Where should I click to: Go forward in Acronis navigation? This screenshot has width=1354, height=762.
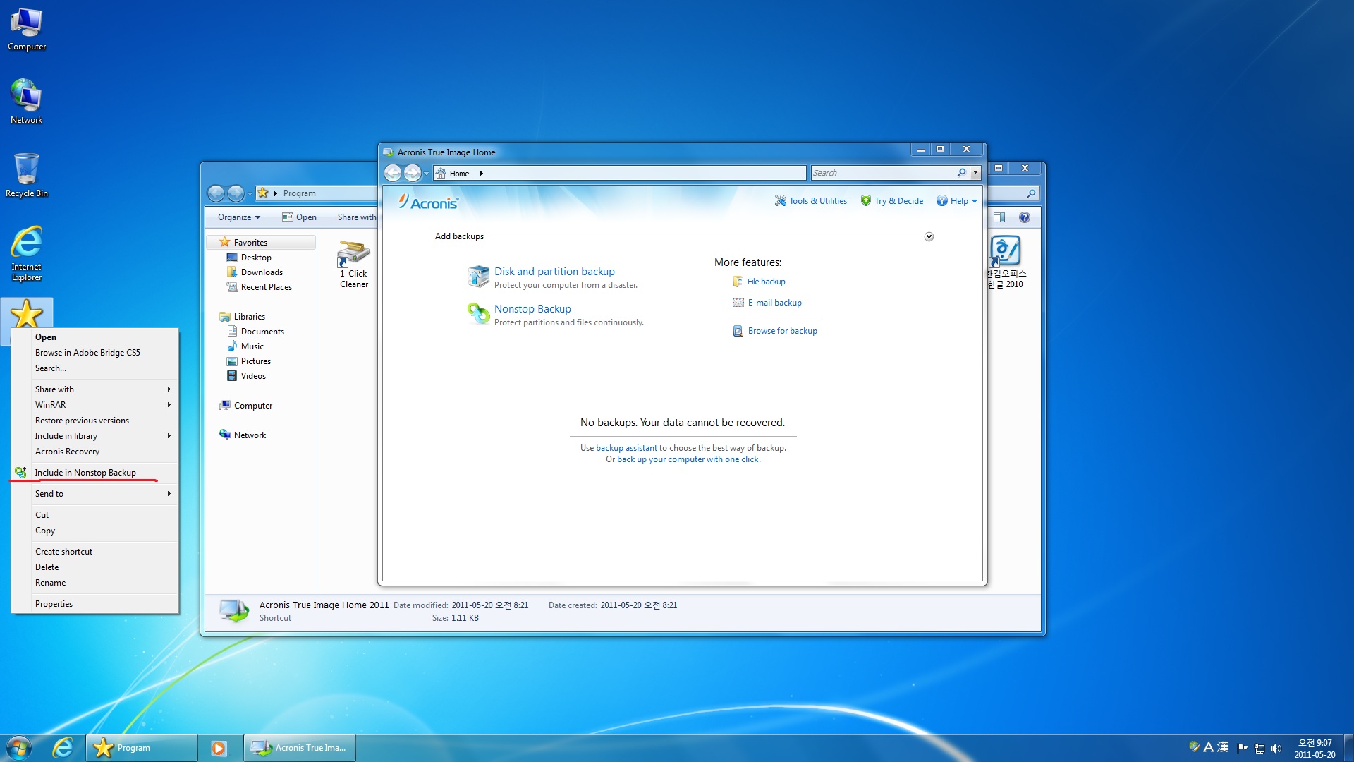[x=413, y=173]
